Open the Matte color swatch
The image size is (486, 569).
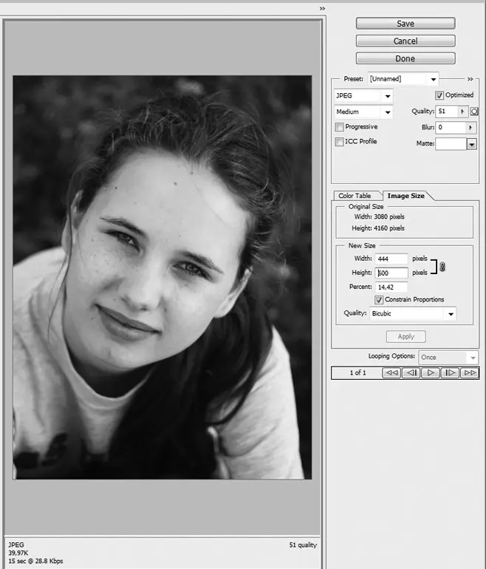pos(451,144)
